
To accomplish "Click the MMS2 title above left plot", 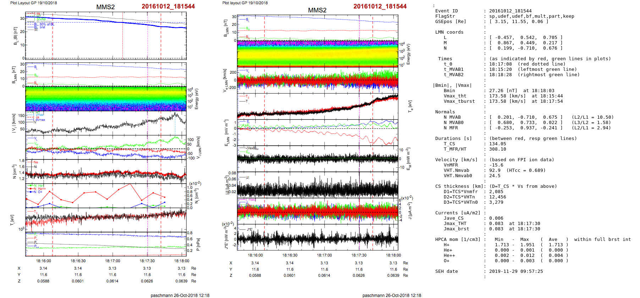I will click(x=105, y=7).
